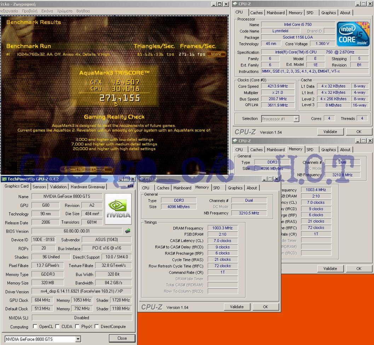Viewport: 374px width, 345px height.
Task: Click the More button in AquaMark results
Action: (216, 54)
